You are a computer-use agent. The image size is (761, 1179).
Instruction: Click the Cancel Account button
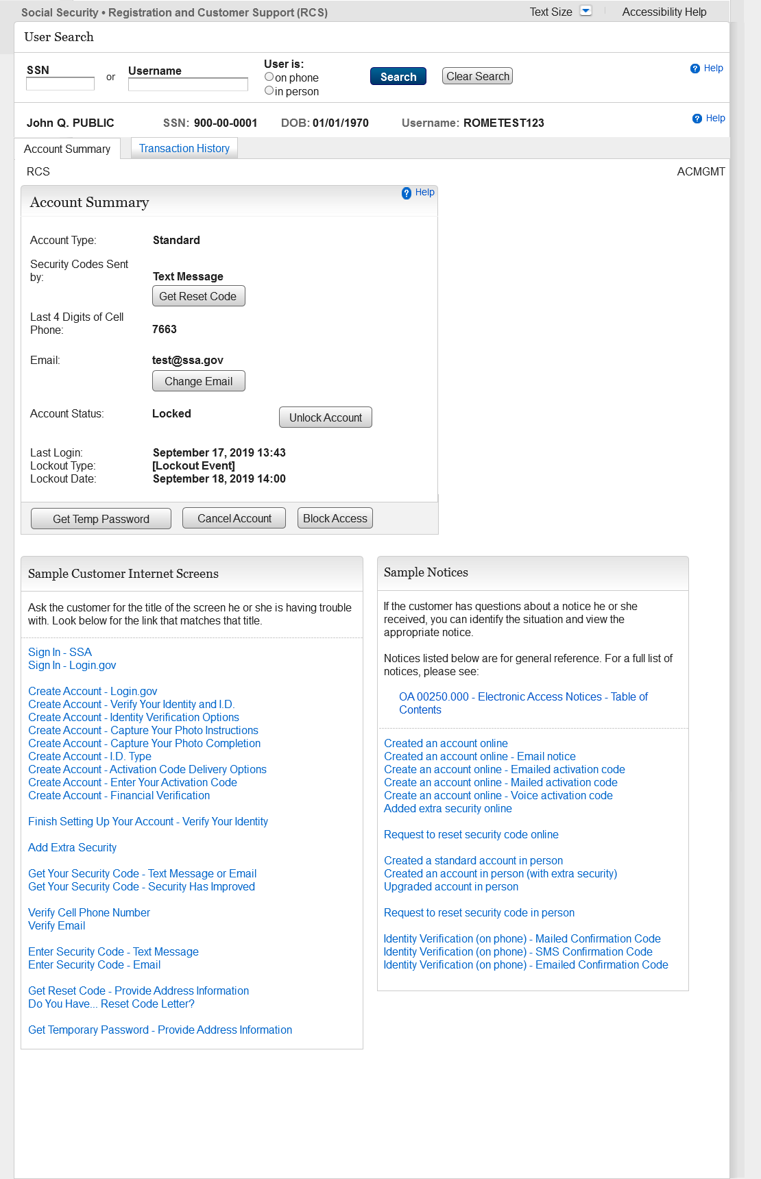234,518
